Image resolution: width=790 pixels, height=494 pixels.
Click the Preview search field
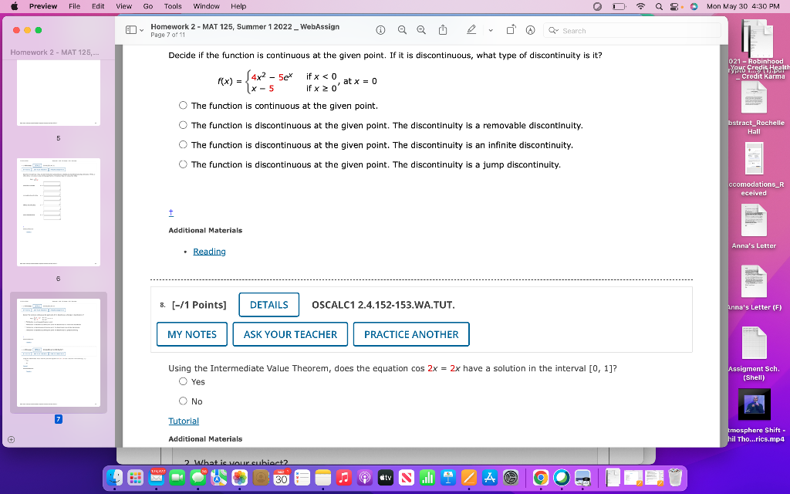click(632, 30)
